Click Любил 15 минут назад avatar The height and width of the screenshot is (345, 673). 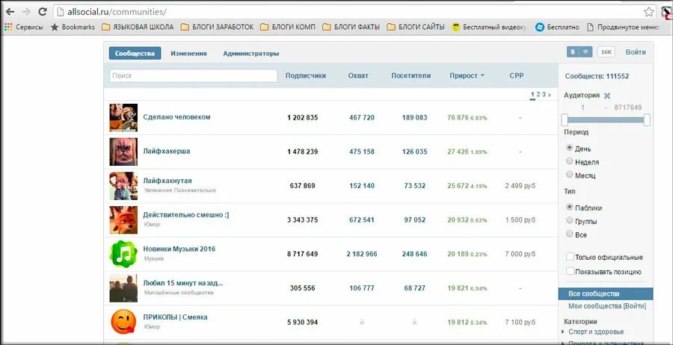click(123, 288)
